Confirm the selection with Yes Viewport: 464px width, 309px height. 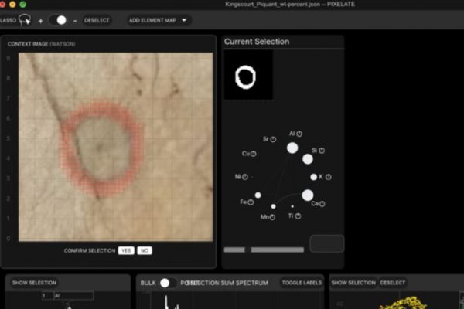[125, 251]
